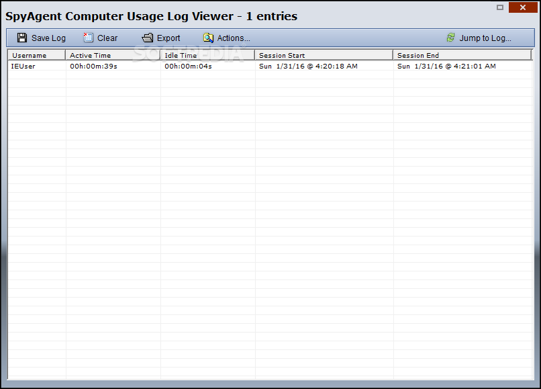Select the Clear button label
The height and width of the screenshot is (389, 541).
(107, 38)
